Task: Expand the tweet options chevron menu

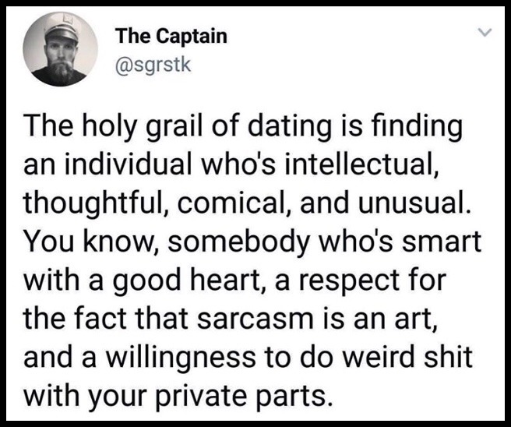Action: 485,32
